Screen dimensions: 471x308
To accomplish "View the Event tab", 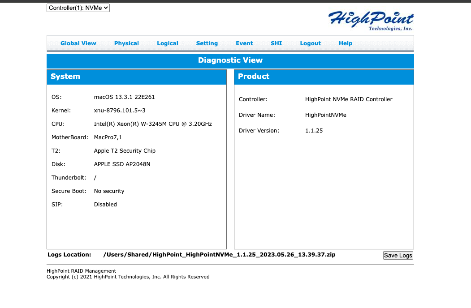I will (x=244, y=43).
